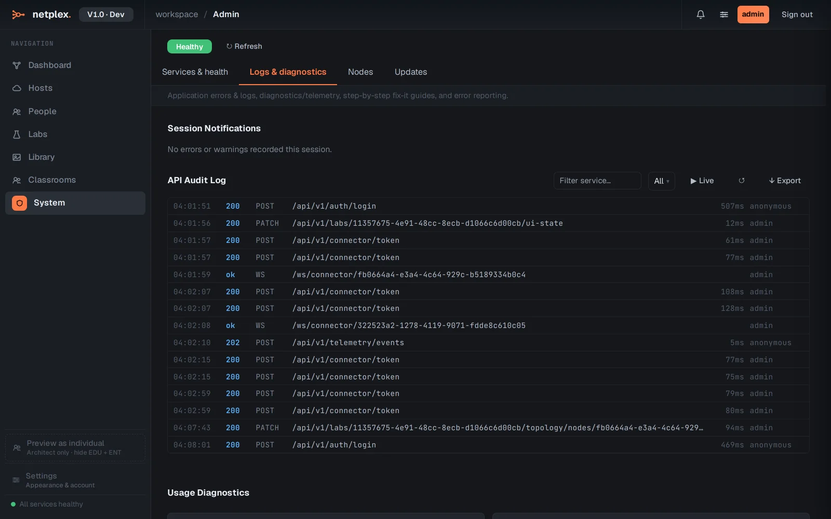Click the 108ms connector/token row
The width and height of the screenshot is (831, 519).
pyautogui.click(x=488, y=292)
